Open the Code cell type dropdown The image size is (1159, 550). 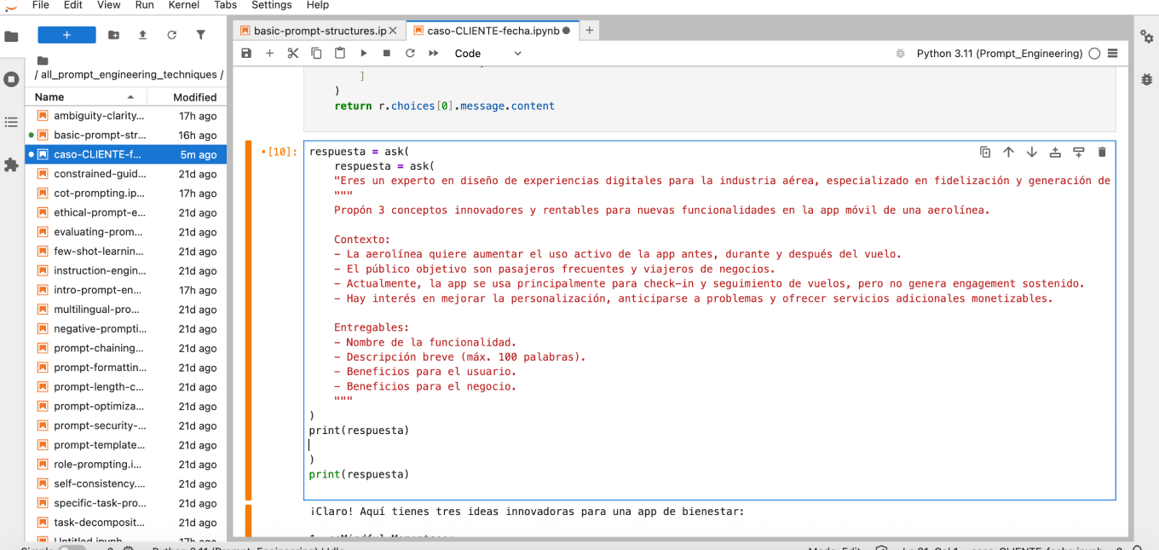click(487, 53)
